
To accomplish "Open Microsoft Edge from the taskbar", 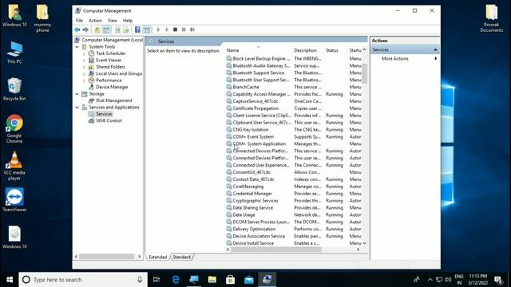I will [x=176, y=280].
